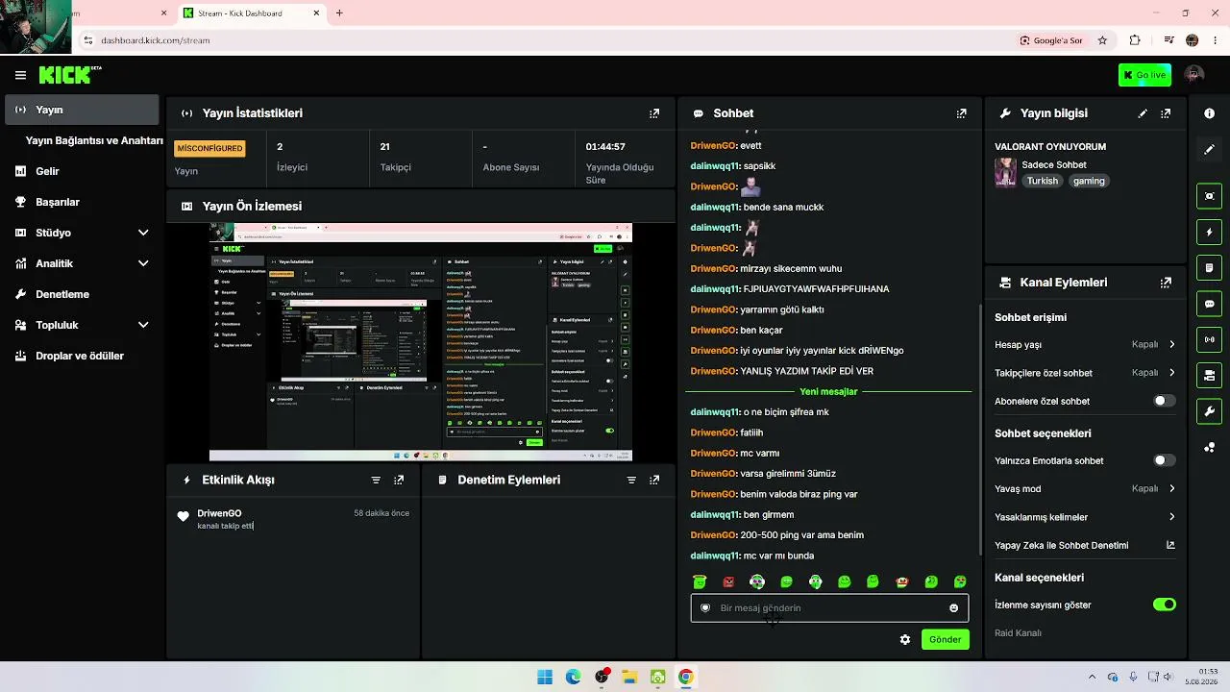The width and height of the screenshot is (1230, 692).
Task: Open Microsoft Edge from the taskbar
Action: tap(574, 677)
